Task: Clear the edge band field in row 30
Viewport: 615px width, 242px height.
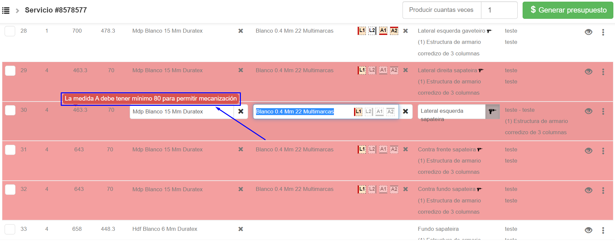Action: 405,111
